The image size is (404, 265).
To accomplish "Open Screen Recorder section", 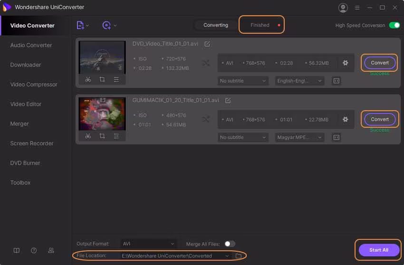I will (x=32, y=143).
